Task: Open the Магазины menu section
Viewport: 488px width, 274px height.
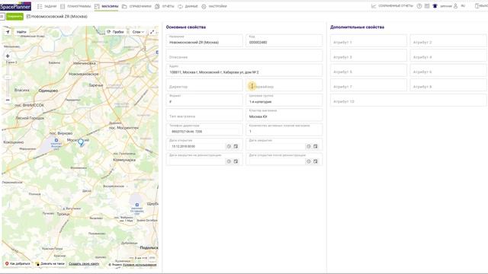Action: pos(106,6)
